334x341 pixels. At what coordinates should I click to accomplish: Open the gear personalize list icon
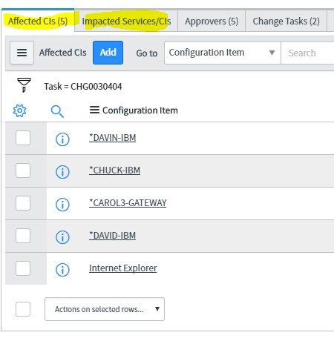[19, 110]
